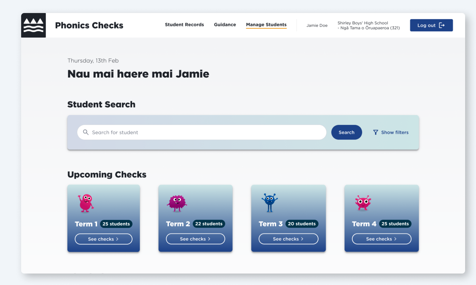This screenshot has height=285, width=476.
Task: Open See checks for Term 1
Action: pyautogui.click(x=104, y=239)
